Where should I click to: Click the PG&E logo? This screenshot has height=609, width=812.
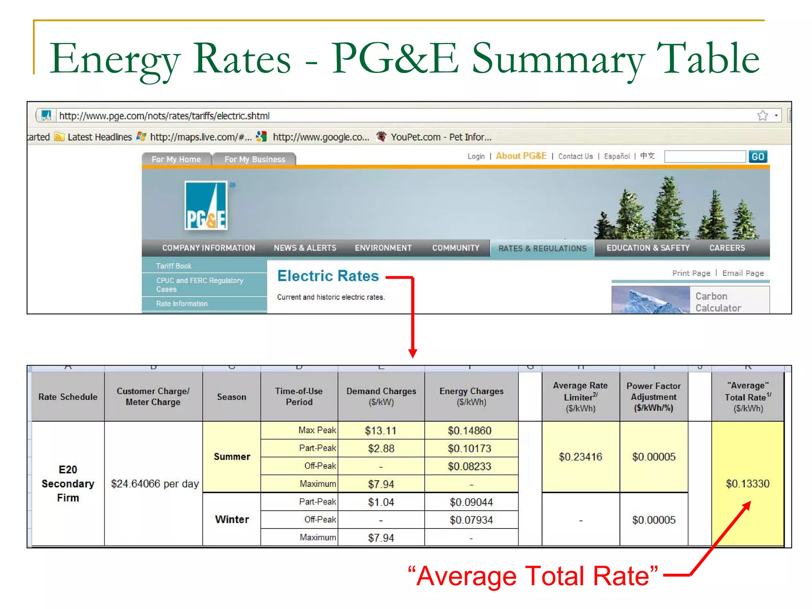206,205
